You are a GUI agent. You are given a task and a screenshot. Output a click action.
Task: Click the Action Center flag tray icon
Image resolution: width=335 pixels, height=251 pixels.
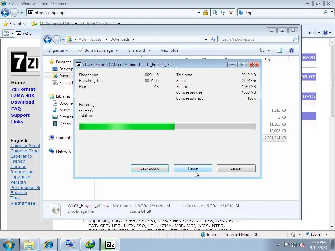point(286,244)
